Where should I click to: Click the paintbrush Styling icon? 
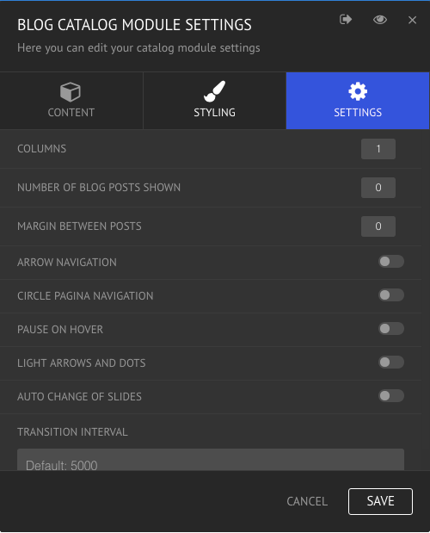pyautogui.click(x=214, y=91)
